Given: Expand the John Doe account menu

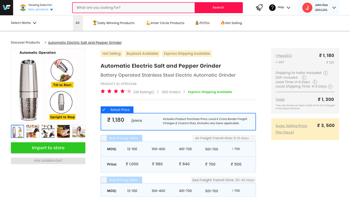Looking at the screenshot, I should (334, 8).
